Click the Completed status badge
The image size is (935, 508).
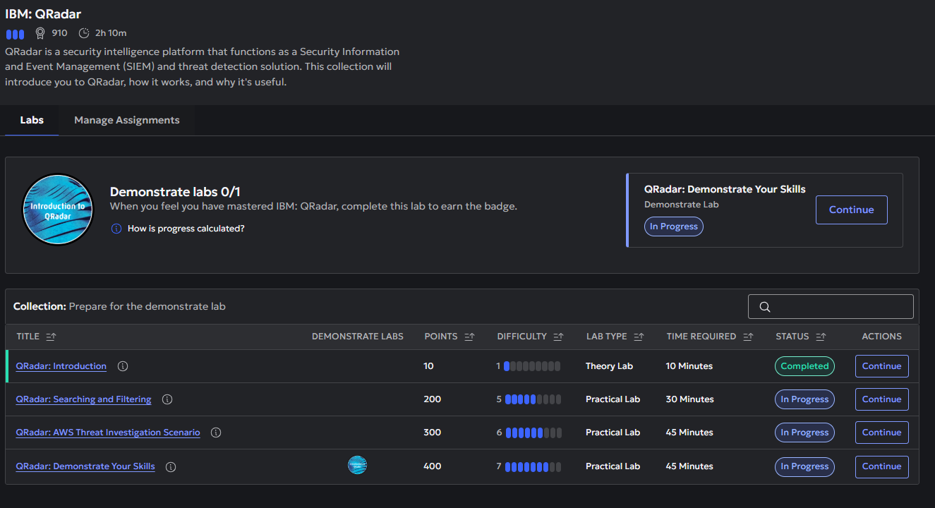pos(804,366)
